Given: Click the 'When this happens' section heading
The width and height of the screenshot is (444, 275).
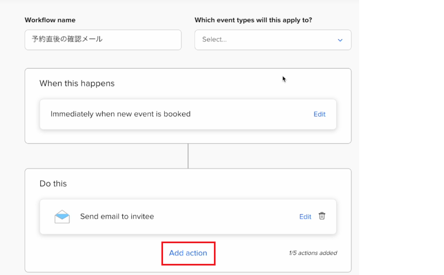Looking at the screenshot, I should coord(77,84).
